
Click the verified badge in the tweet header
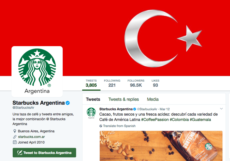pos(135,109)
